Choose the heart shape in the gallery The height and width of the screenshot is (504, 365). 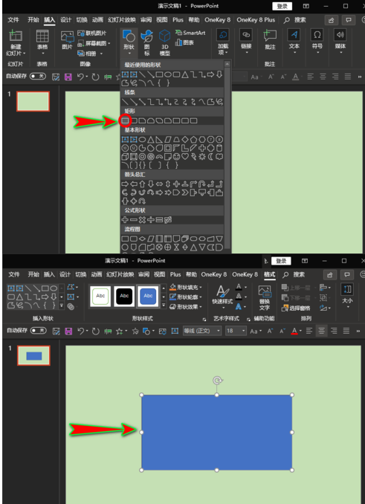tap(185, 157)
